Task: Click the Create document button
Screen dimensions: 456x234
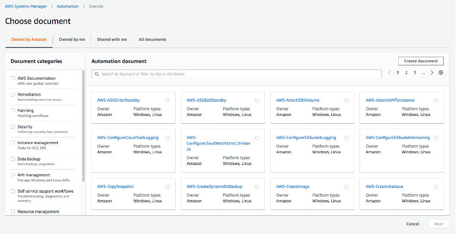Action: (421, 61)
